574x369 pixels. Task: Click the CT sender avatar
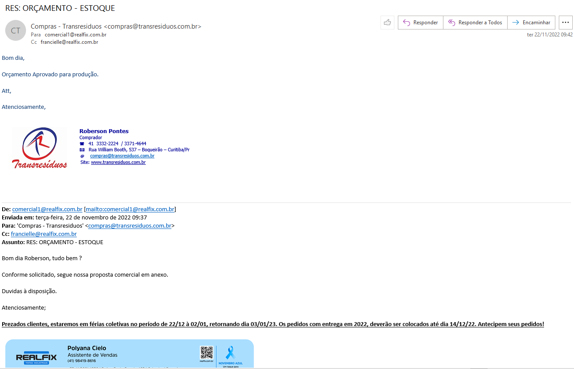click(x=16, y=30)
